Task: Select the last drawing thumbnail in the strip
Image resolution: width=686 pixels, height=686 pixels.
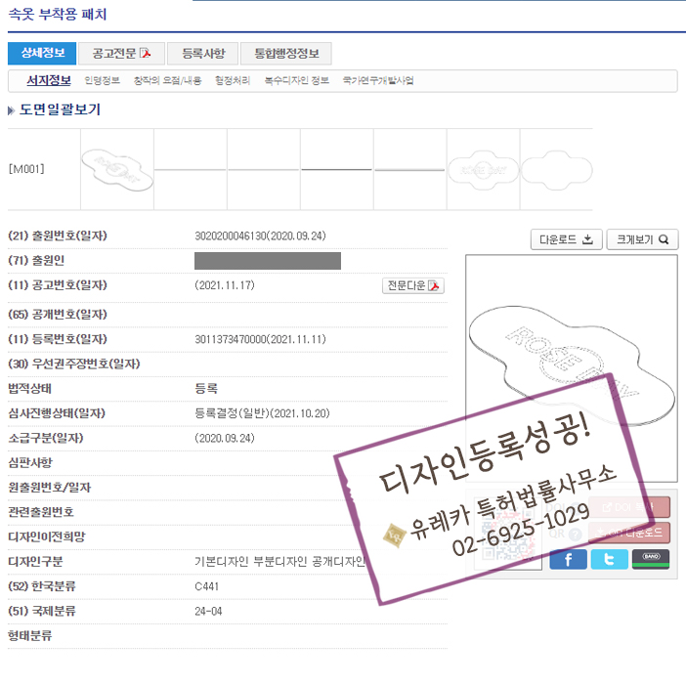Action: (556, 169)
